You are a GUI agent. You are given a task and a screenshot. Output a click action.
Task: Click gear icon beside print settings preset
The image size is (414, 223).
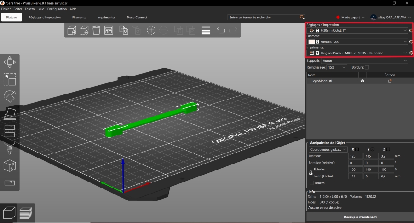411,30
